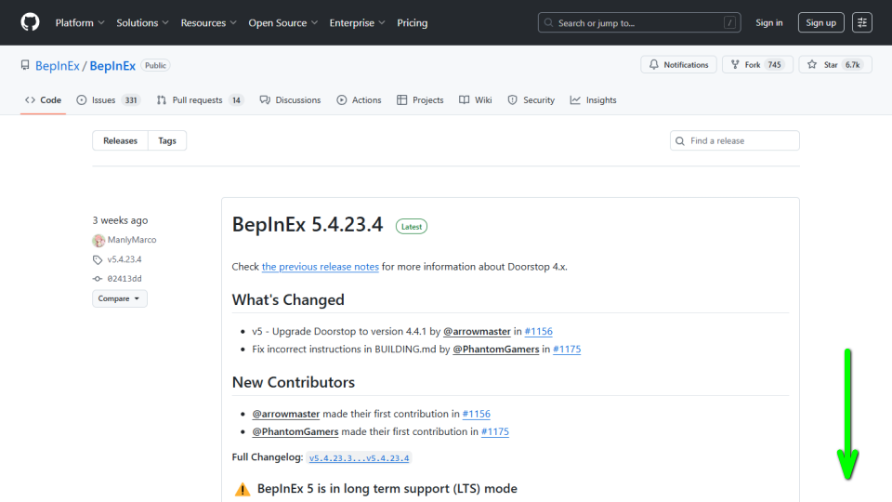Expand the Open Source menu
Viewport: 892px width, 502px height.
tap(282, 22)
